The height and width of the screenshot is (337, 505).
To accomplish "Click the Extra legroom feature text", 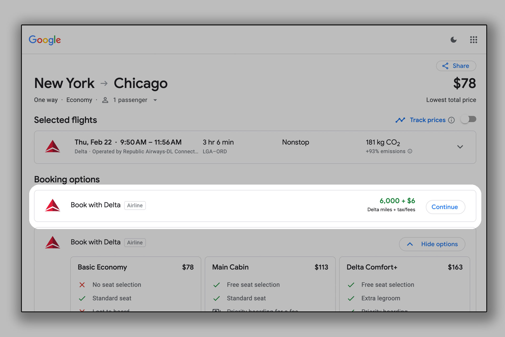I will 381,298.
